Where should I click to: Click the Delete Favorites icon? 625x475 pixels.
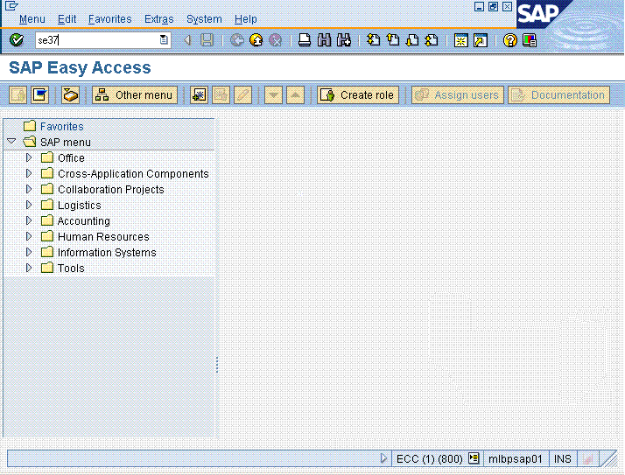(221, 95)
